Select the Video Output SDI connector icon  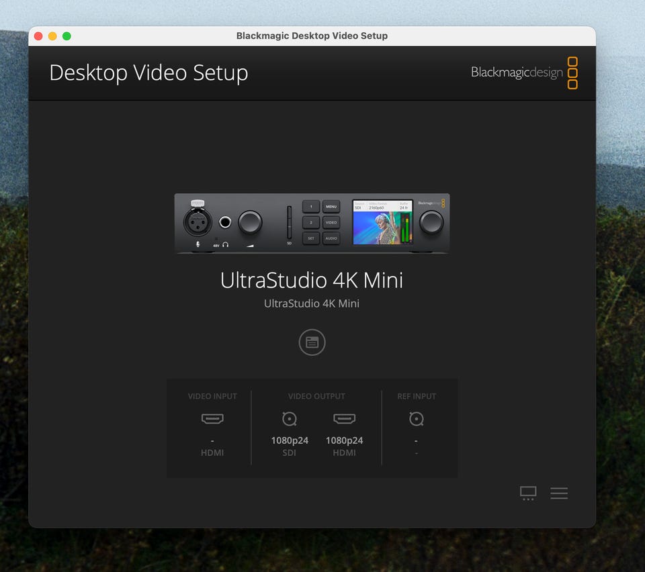click(290, 419)
